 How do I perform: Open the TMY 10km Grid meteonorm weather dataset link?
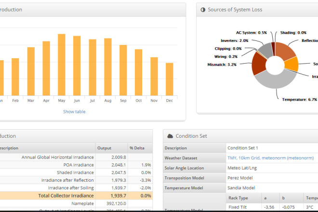(271, 158)
